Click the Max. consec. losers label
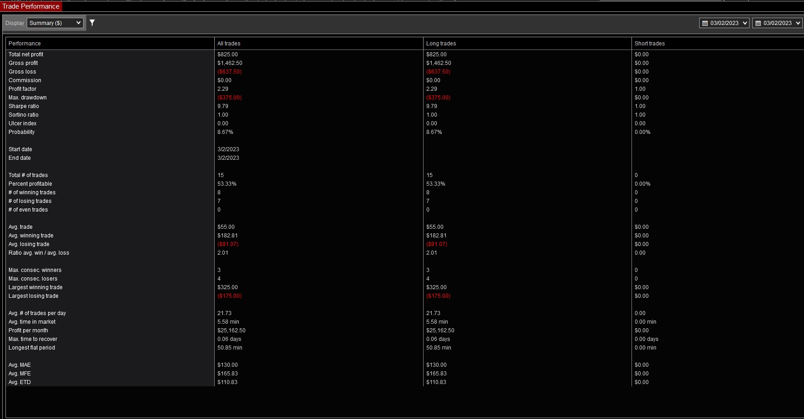Viewport: 804px width, 419px height. point(33,279)
